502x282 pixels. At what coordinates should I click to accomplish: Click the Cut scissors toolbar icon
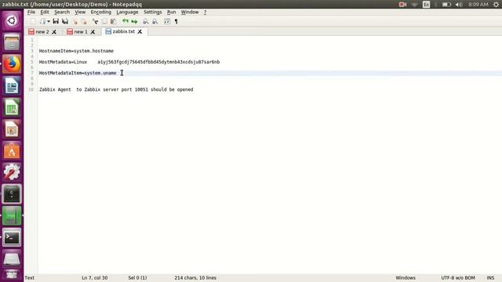click(x=95, y=21)
